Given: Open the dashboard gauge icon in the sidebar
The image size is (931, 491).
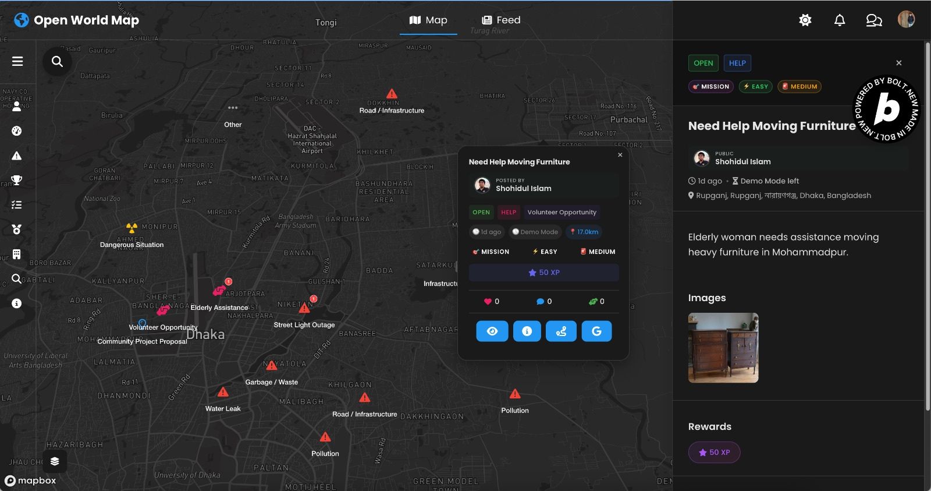Looking at the screenshot, I should point(17,131).
